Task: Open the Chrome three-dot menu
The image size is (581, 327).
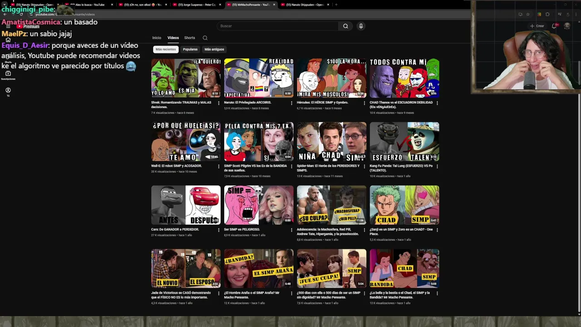Action: (x=575, y=14)
